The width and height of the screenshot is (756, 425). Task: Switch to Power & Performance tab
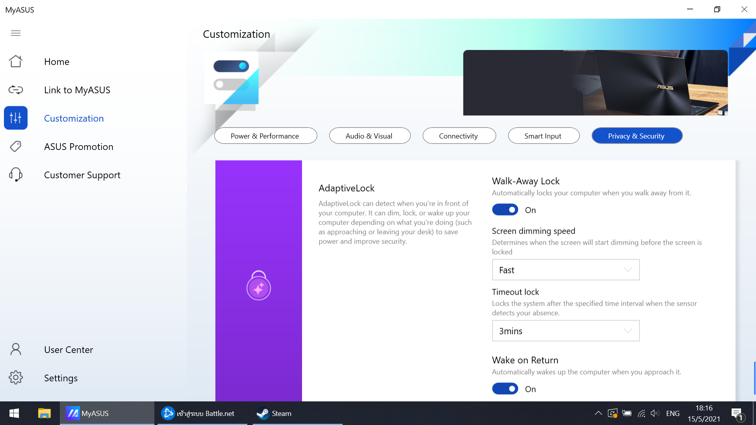pyautogui.click(x=265, y=136)
